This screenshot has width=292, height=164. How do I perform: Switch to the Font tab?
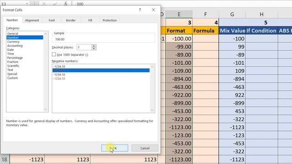tap(52, 20)
